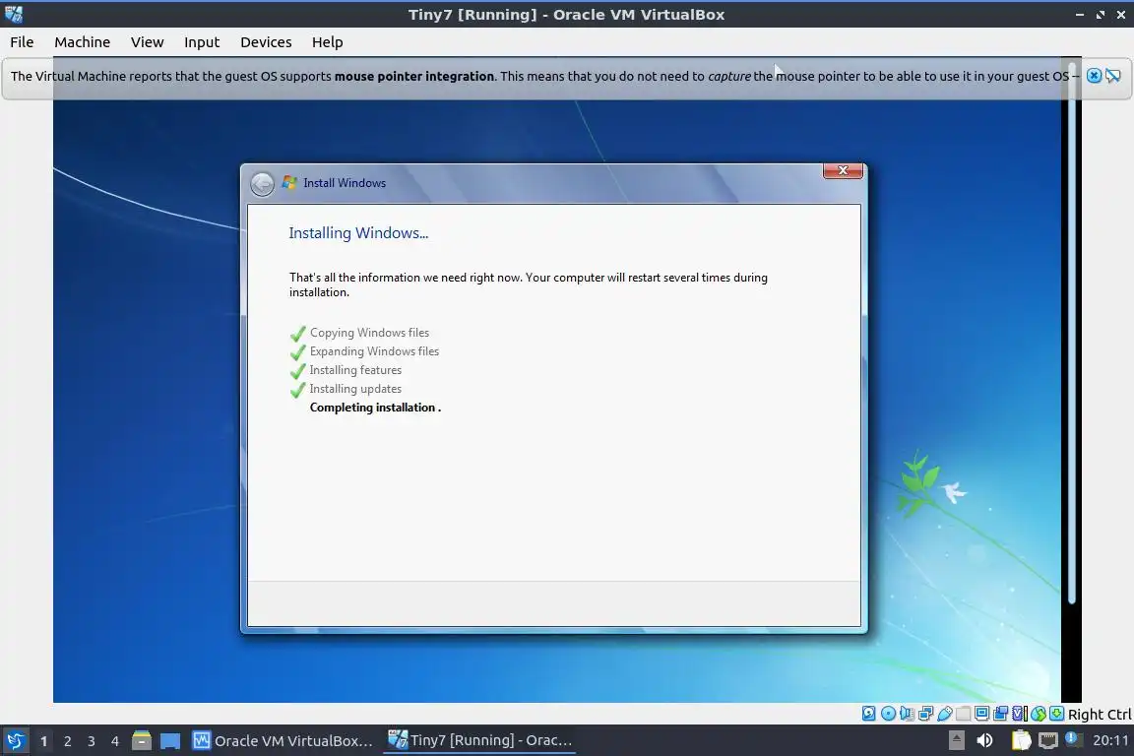This screenshot has height=756, width=1134.
Task: Open the File menu
Action: tap(22, 42)
